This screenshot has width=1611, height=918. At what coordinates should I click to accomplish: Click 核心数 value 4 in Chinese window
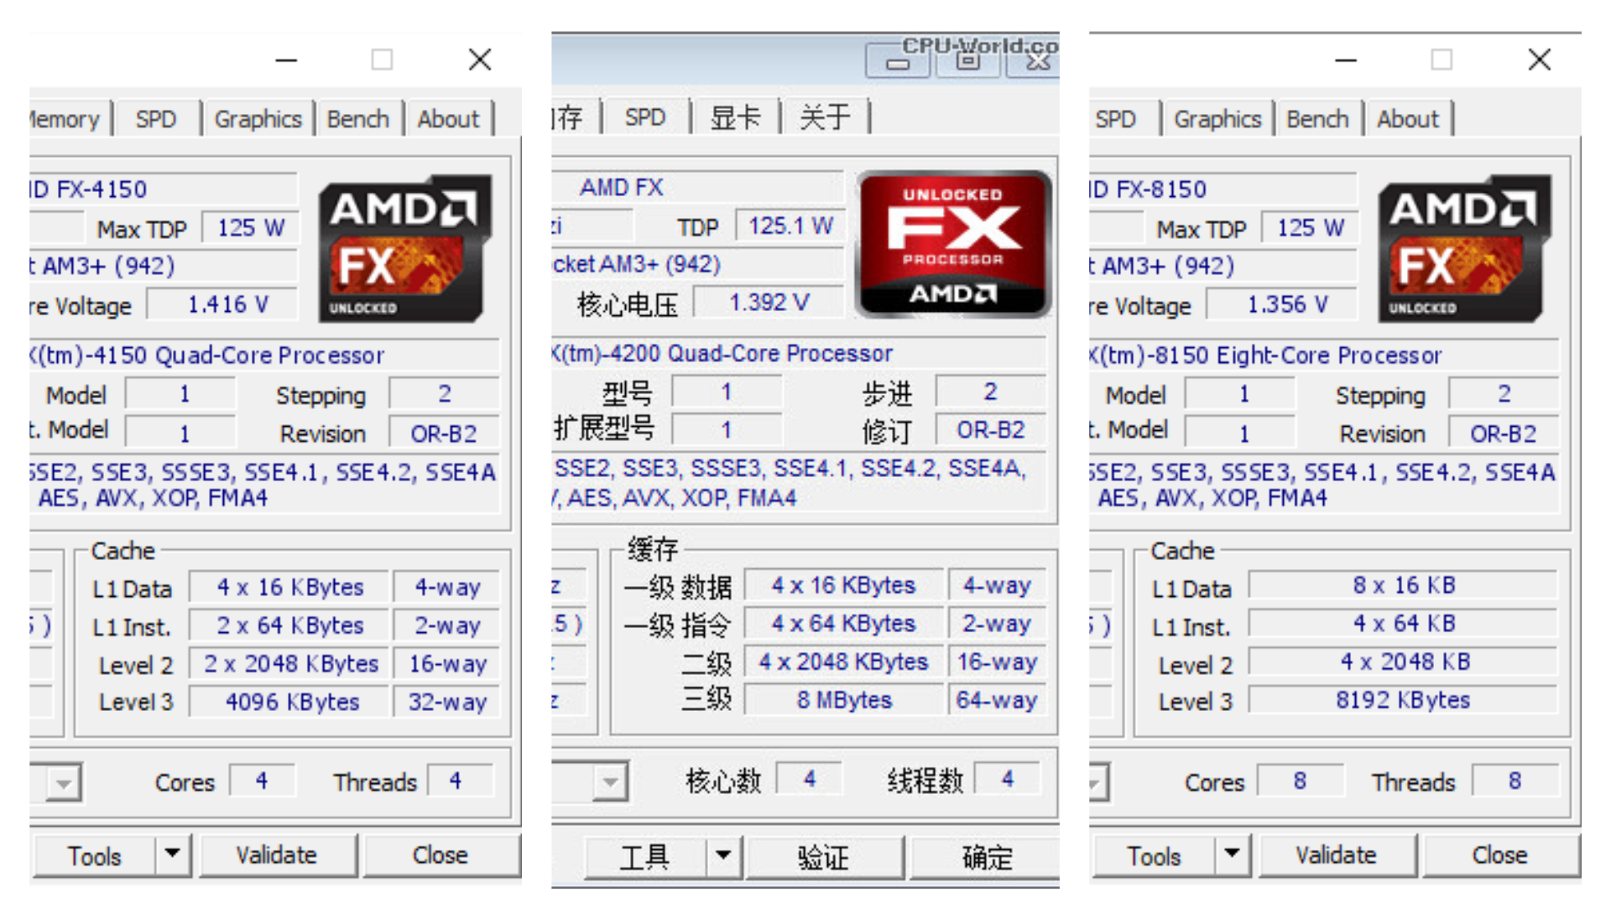point(810,780)
